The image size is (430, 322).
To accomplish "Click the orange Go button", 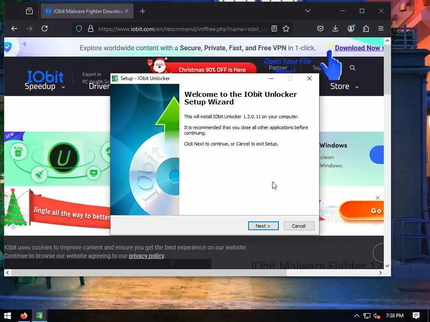I will [x=362, y=210].
